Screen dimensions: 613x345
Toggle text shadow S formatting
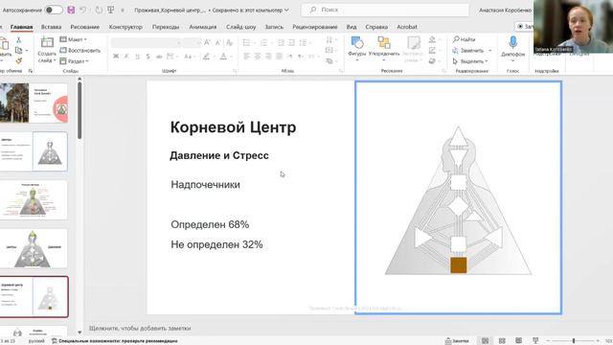tap(148, 57)
